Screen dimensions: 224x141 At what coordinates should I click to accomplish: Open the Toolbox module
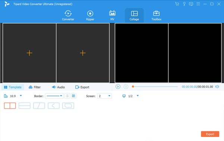coord(156,16)
